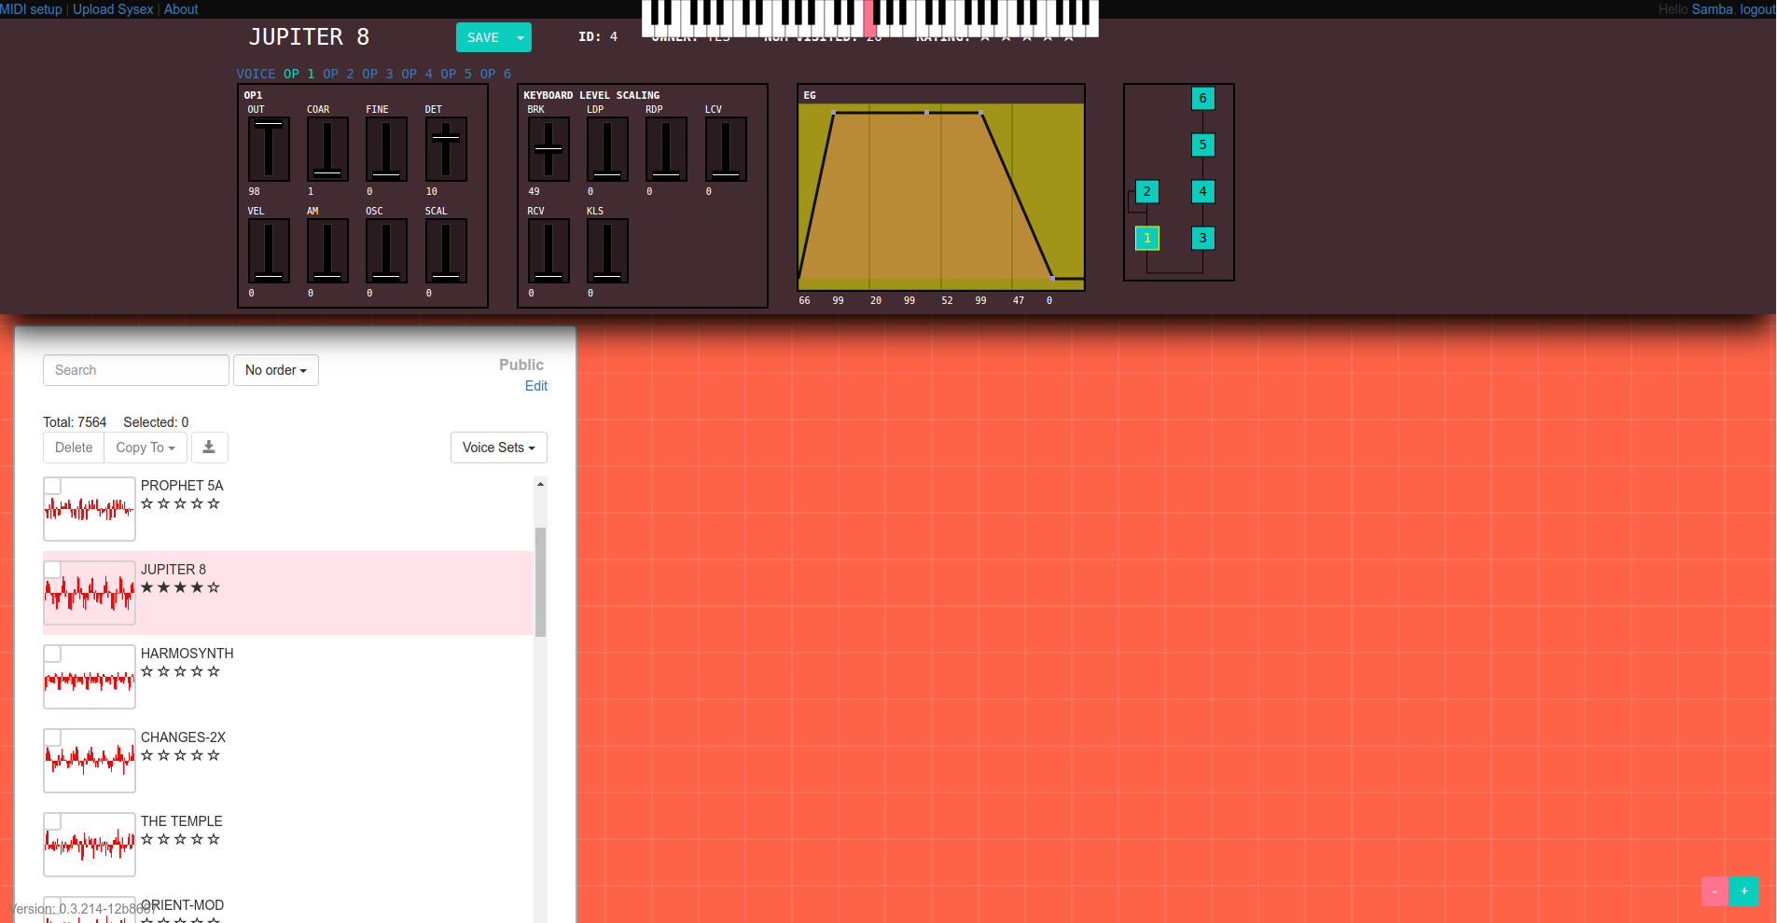1777x923 pixels.
Task: Open the SAVE button dropdown arrow
Action: click(521, 37)
